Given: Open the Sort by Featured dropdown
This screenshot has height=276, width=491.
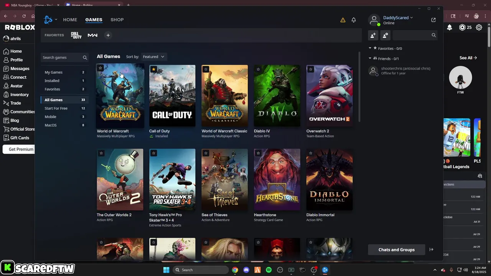Looking at the screenshot, I should (153, 57).
